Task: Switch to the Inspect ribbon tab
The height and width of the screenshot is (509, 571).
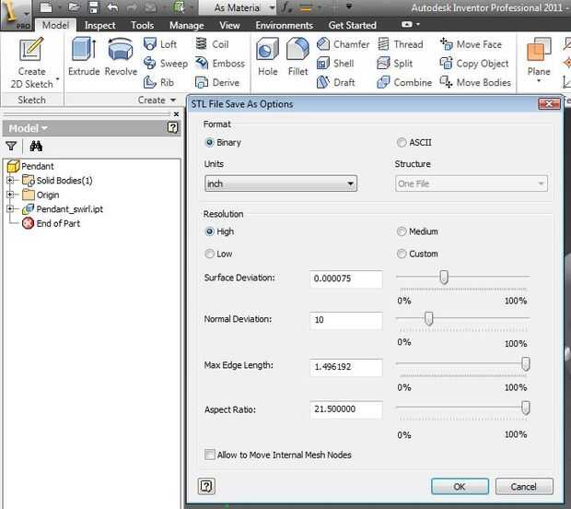Action: 99,25
